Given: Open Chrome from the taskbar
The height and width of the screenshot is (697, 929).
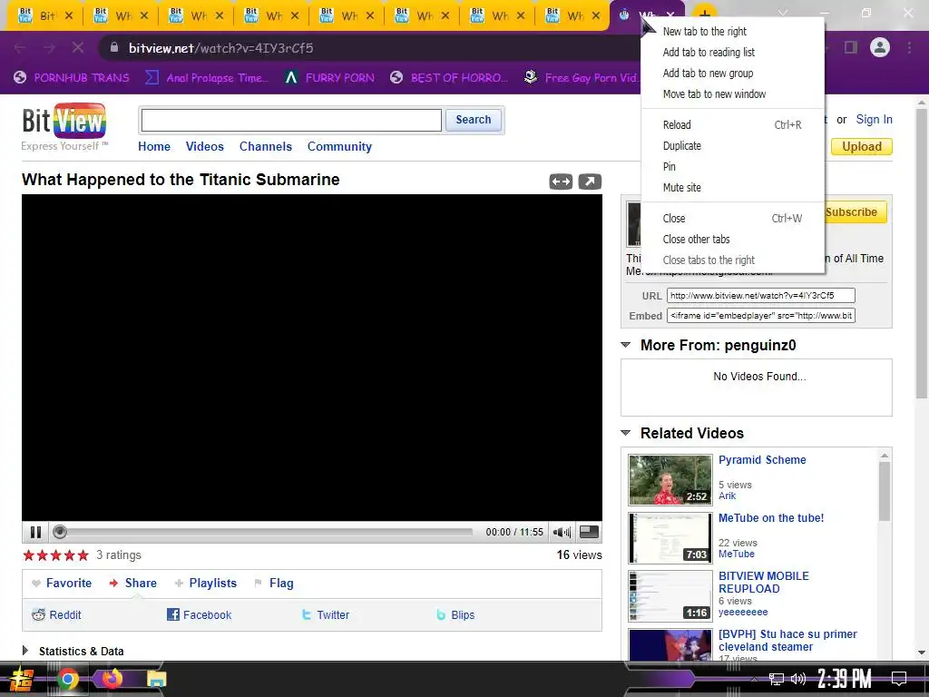Looking at the screenshot, I should coord(67,679).
